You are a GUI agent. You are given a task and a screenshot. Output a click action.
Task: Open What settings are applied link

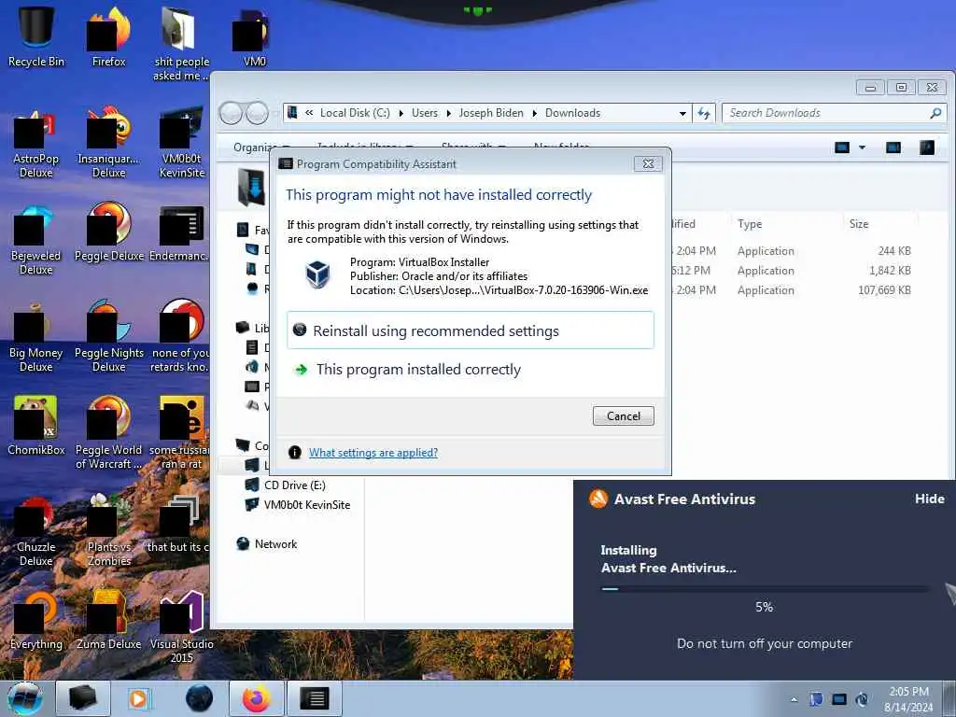pos(373,453)
